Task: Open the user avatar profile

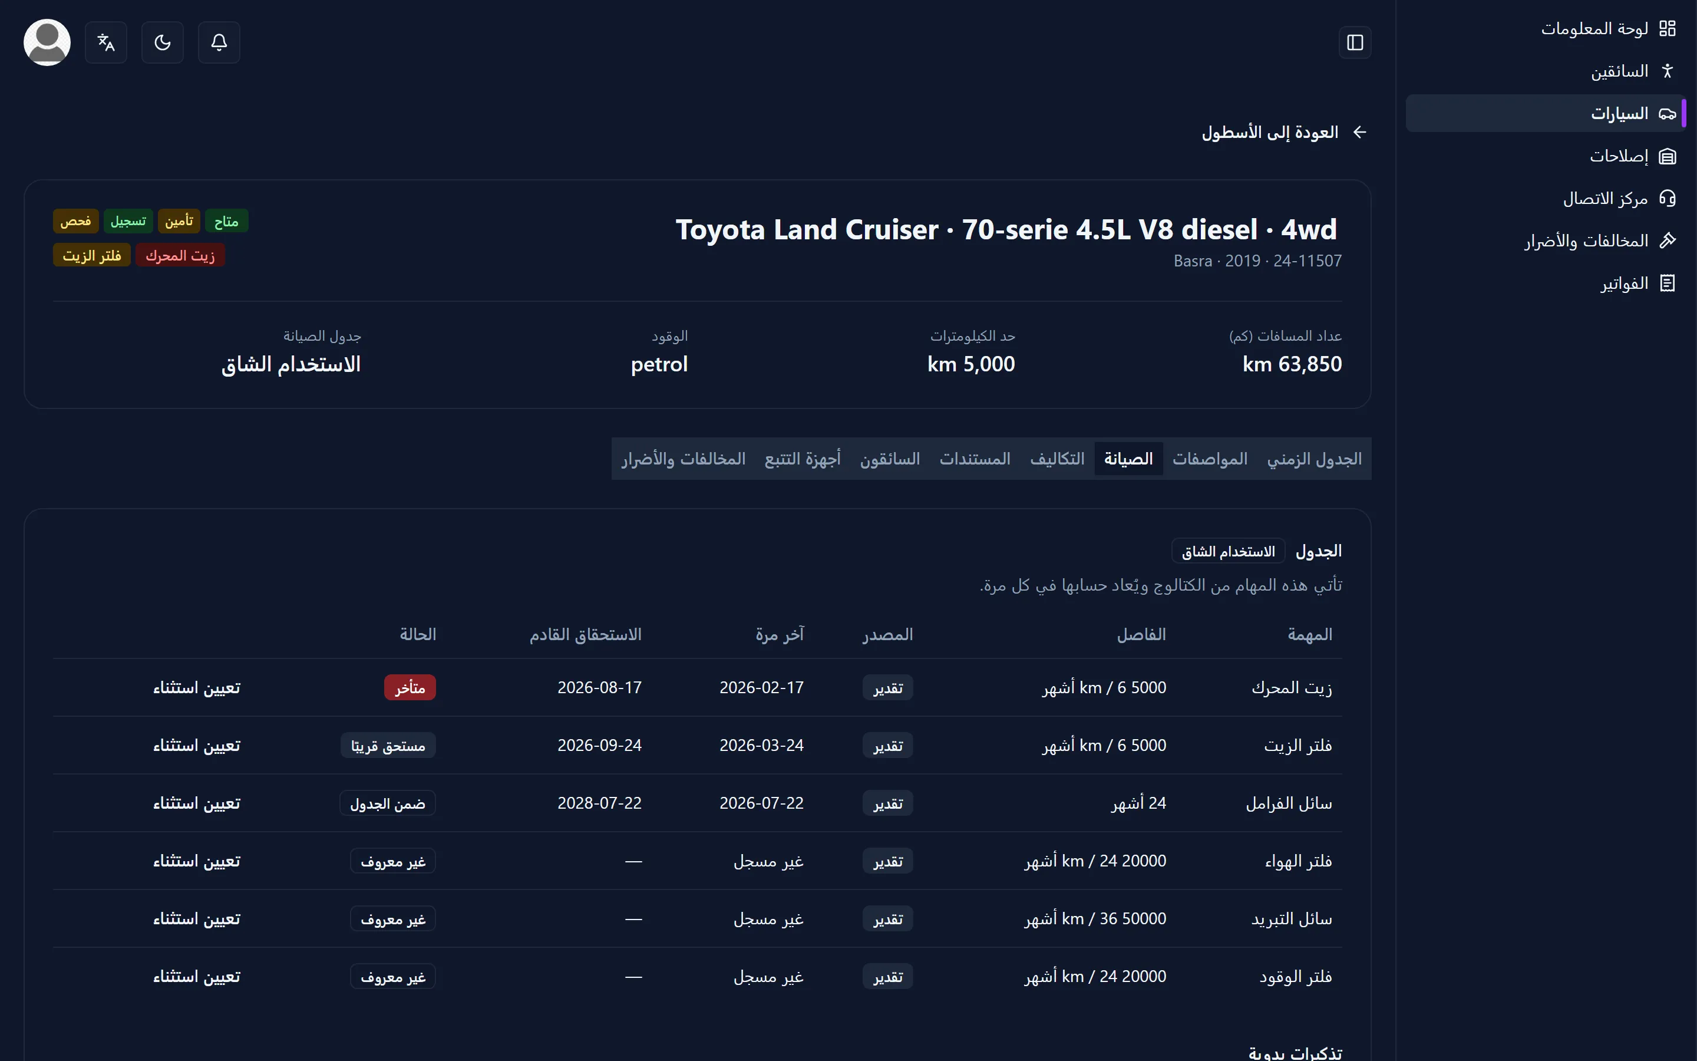Action: [47, 43]
